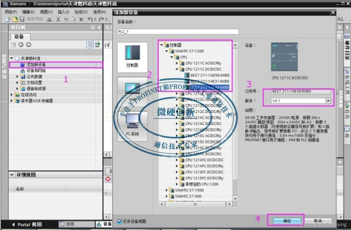
Task: Switch to the 设备 tab in project tree
Action: [x=19, y=37]
